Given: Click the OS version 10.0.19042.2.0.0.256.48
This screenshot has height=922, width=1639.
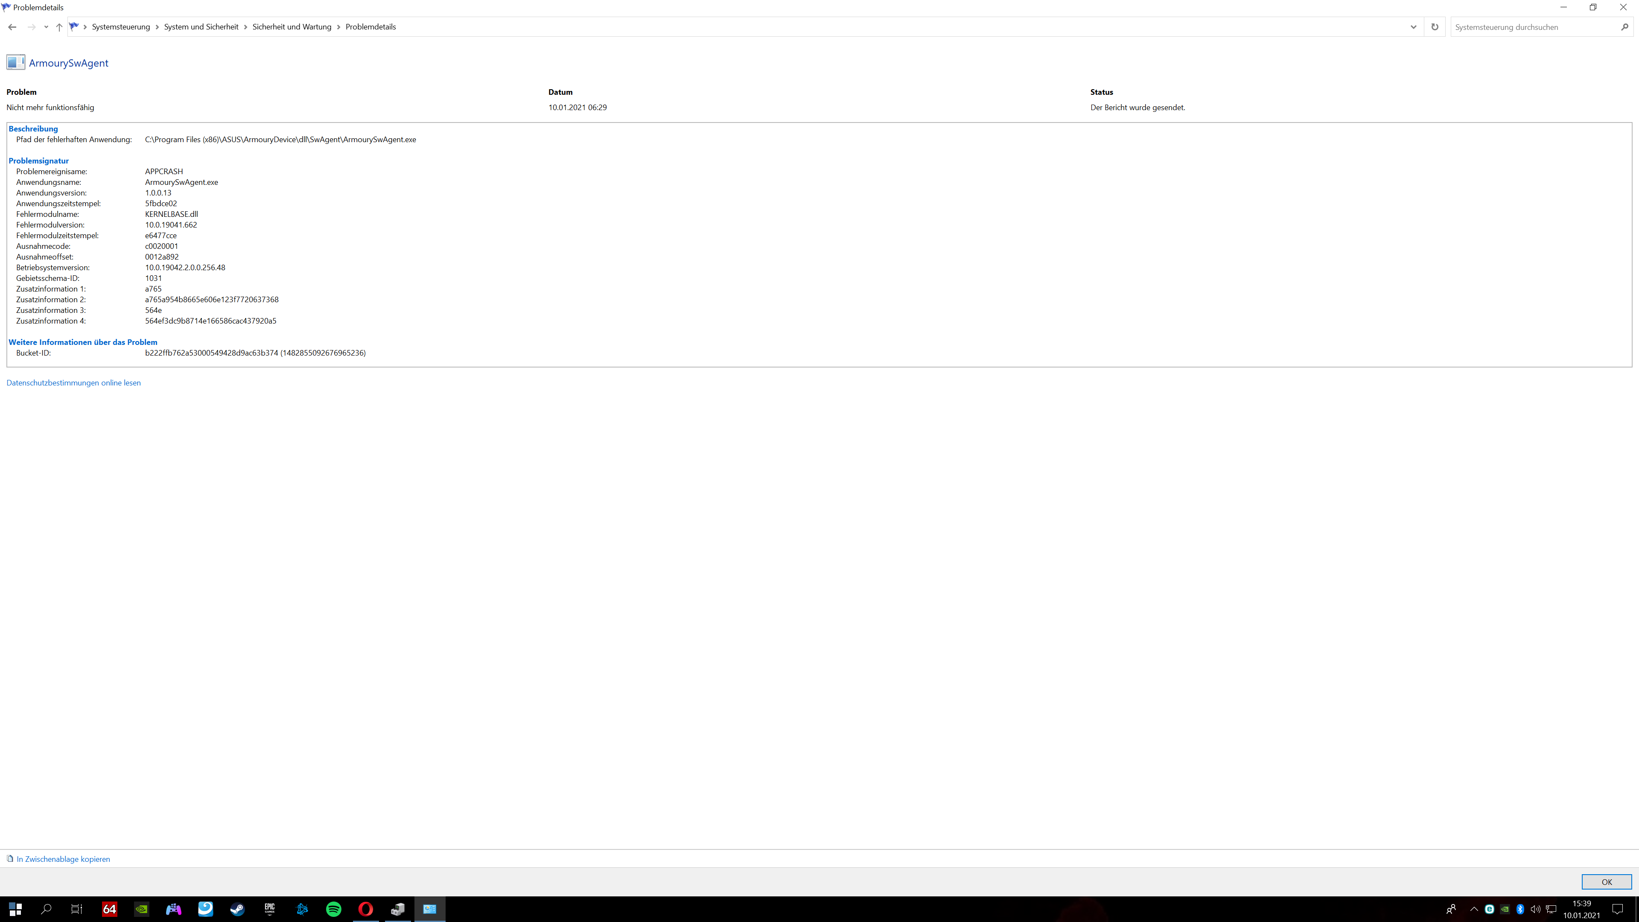Looking at the screenshot, I should click(185, 267).
